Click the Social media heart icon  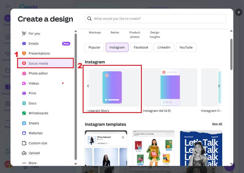click(x=24, y=63)
